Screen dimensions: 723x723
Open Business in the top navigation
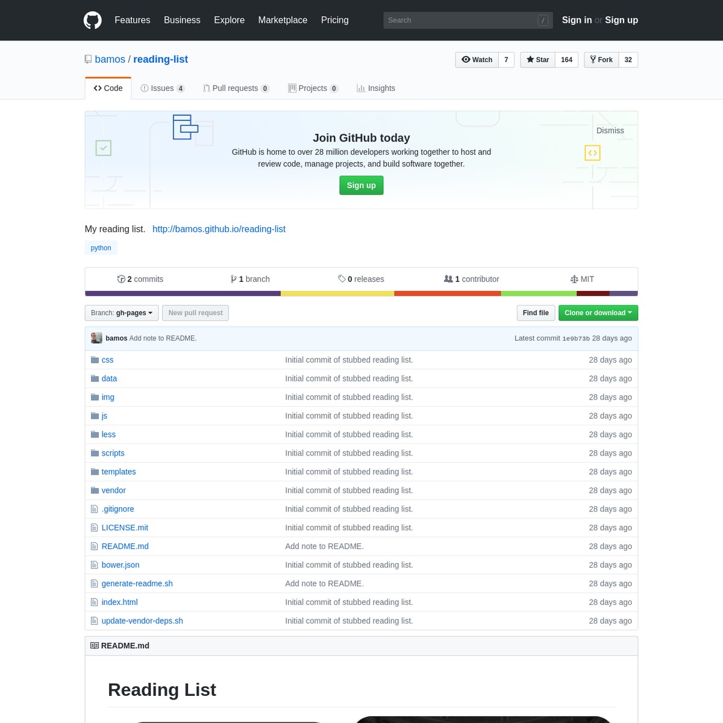[182, 20]
